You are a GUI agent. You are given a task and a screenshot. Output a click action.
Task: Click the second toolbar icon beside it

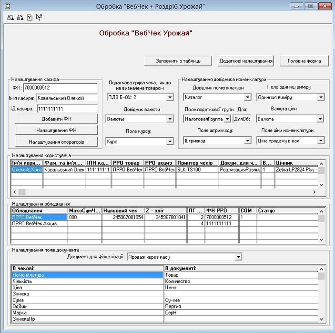click(20, 18)
